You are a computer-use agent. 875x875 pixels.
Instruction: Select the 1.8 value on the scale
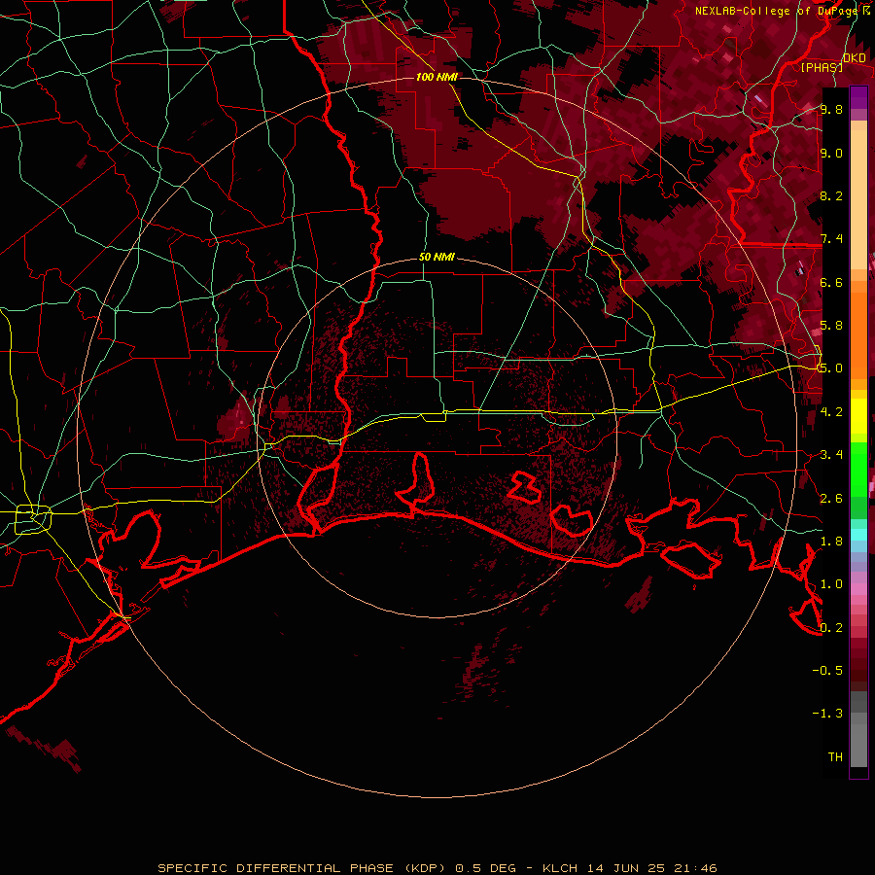click(x=831, y=542)
